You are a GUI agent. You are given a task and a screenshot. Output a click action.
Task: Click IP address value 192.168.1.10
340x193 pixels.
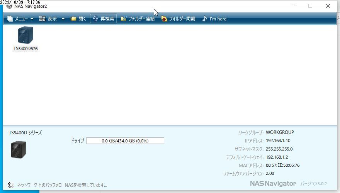point(278,141)
